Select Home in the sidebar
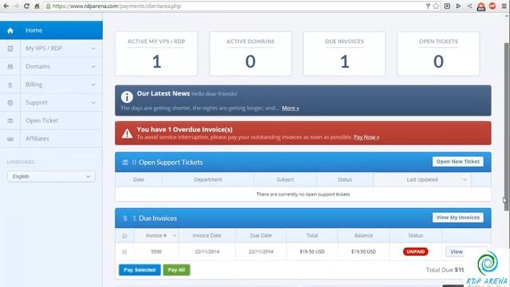Viewport: 510px width, 287px height. [51, 30]
